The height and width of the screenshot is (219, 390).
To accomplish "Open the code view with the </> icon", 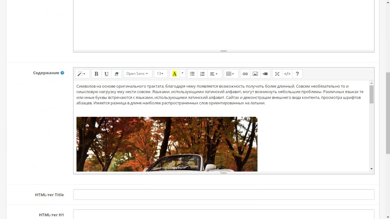I will (x=287, y=74).
